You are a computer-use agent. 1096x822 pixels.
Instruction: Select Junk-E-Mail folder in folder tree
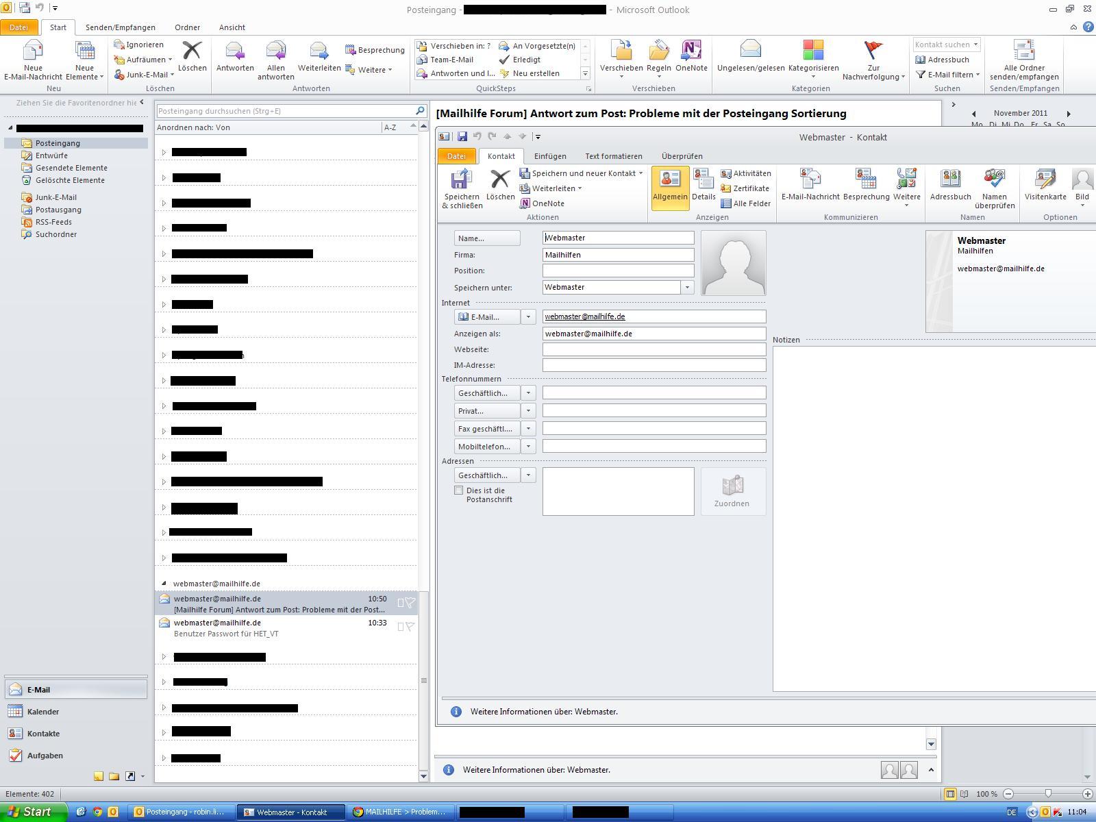[x=55, y=197]
